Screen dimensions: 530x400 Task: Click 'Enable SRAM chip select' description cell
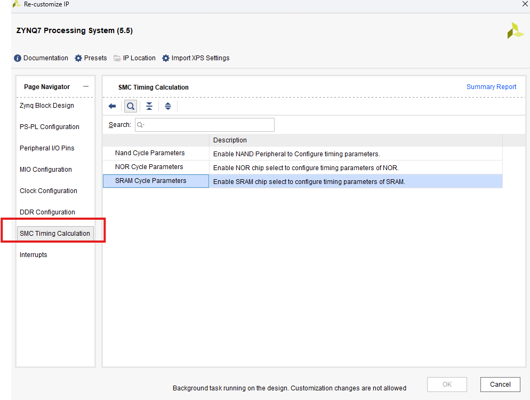356,181
